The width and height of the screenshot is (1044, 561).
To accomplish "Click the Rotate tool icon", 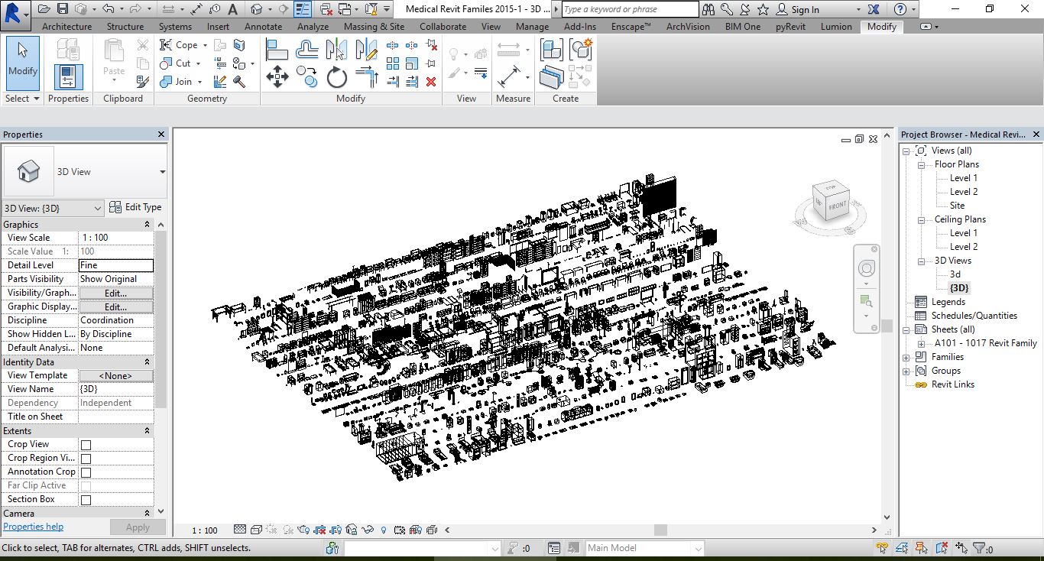I will tap(336, 77).
